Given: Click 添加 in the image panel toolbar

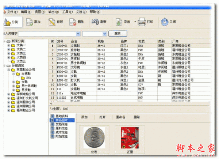Looking at the screenshot, I should (84, 117).
